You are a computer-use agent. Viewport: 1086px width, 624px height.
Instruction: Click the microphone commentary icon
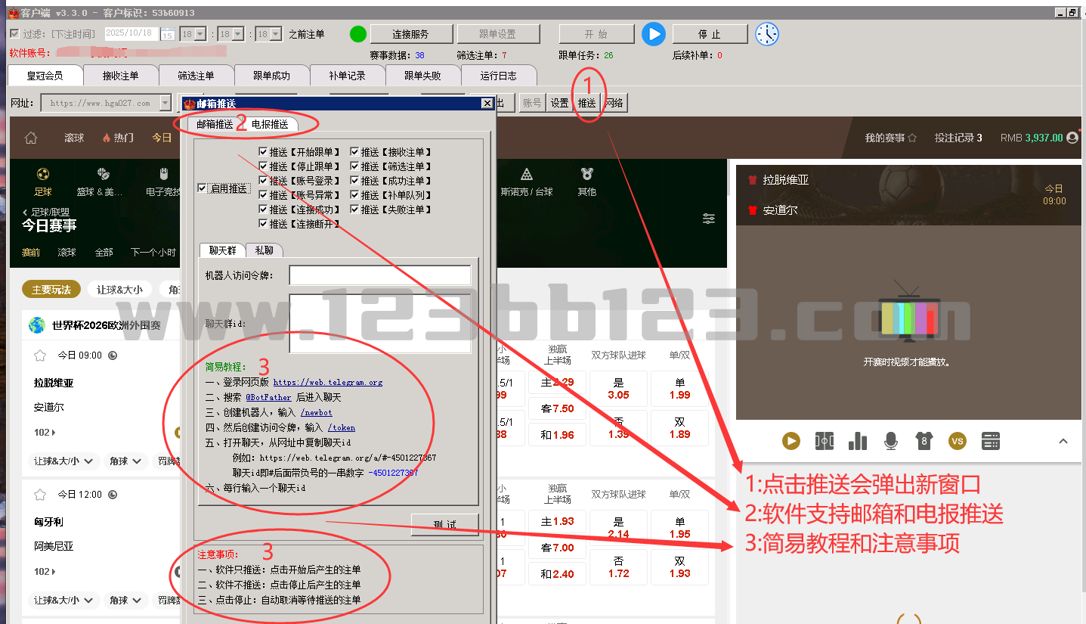891,441
